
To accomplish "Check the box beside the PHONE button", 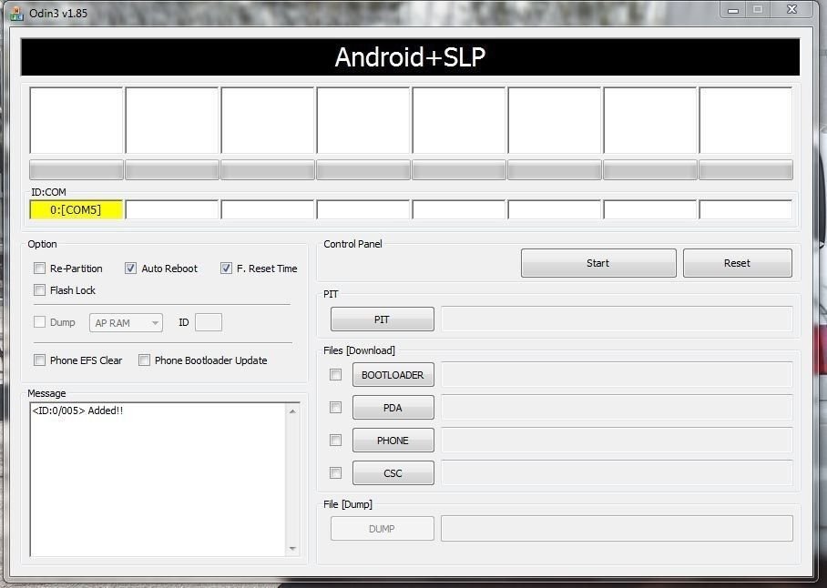I will pos(335,440).
